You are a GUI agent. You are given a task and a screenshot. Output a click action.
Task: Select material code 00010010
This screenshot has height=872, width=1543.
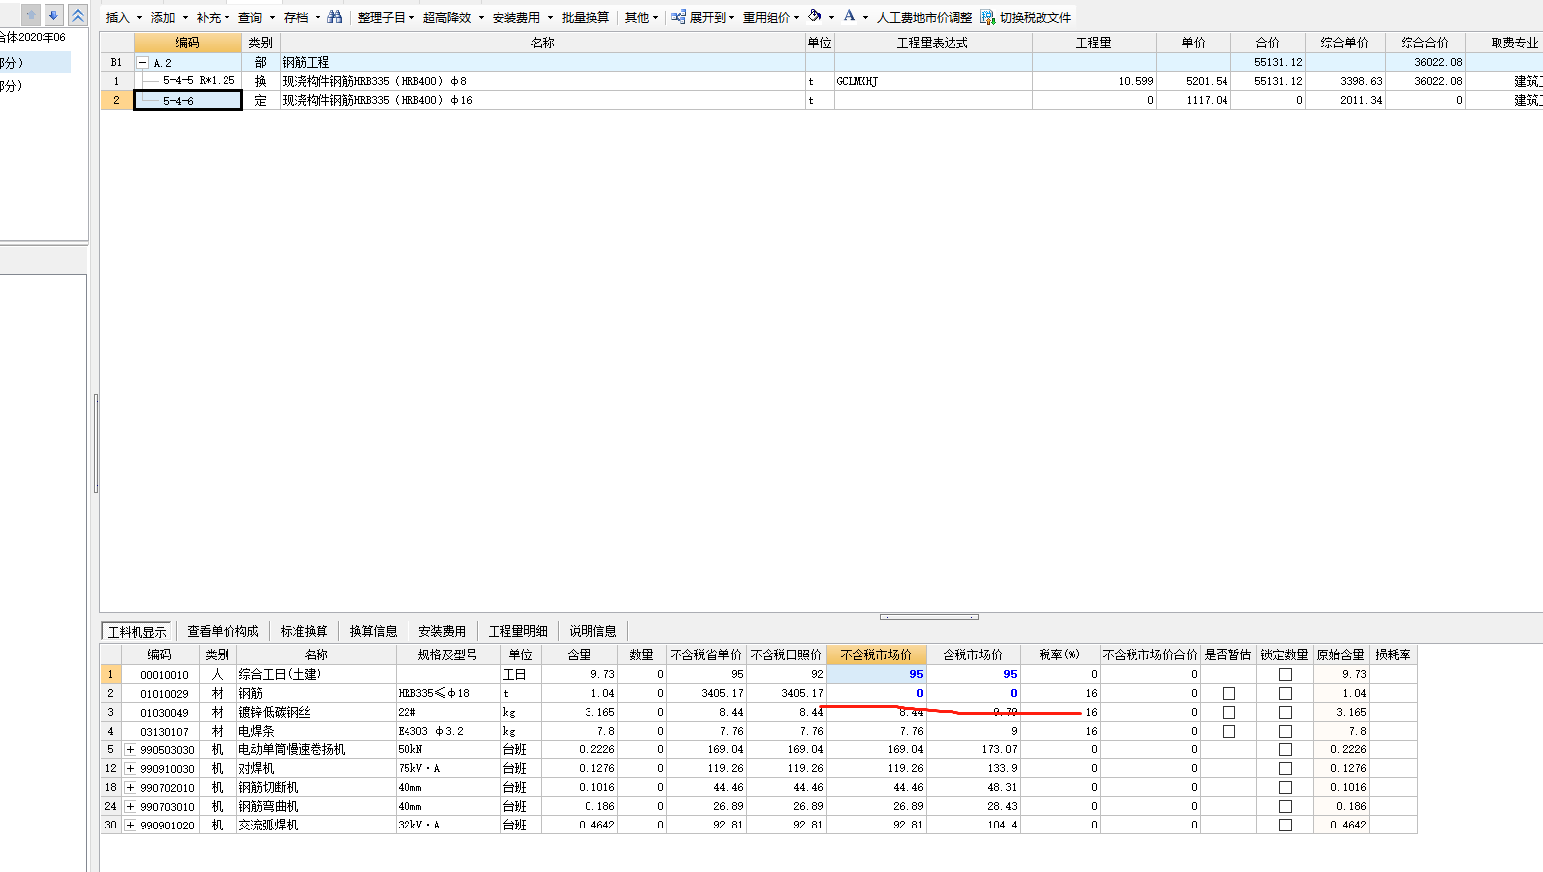[160, 674]
